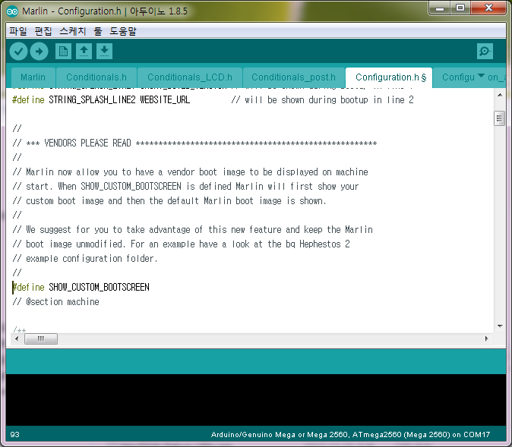512x447 pixels.
Task: Open the 도움말 menu
Action: pos(123,31)
